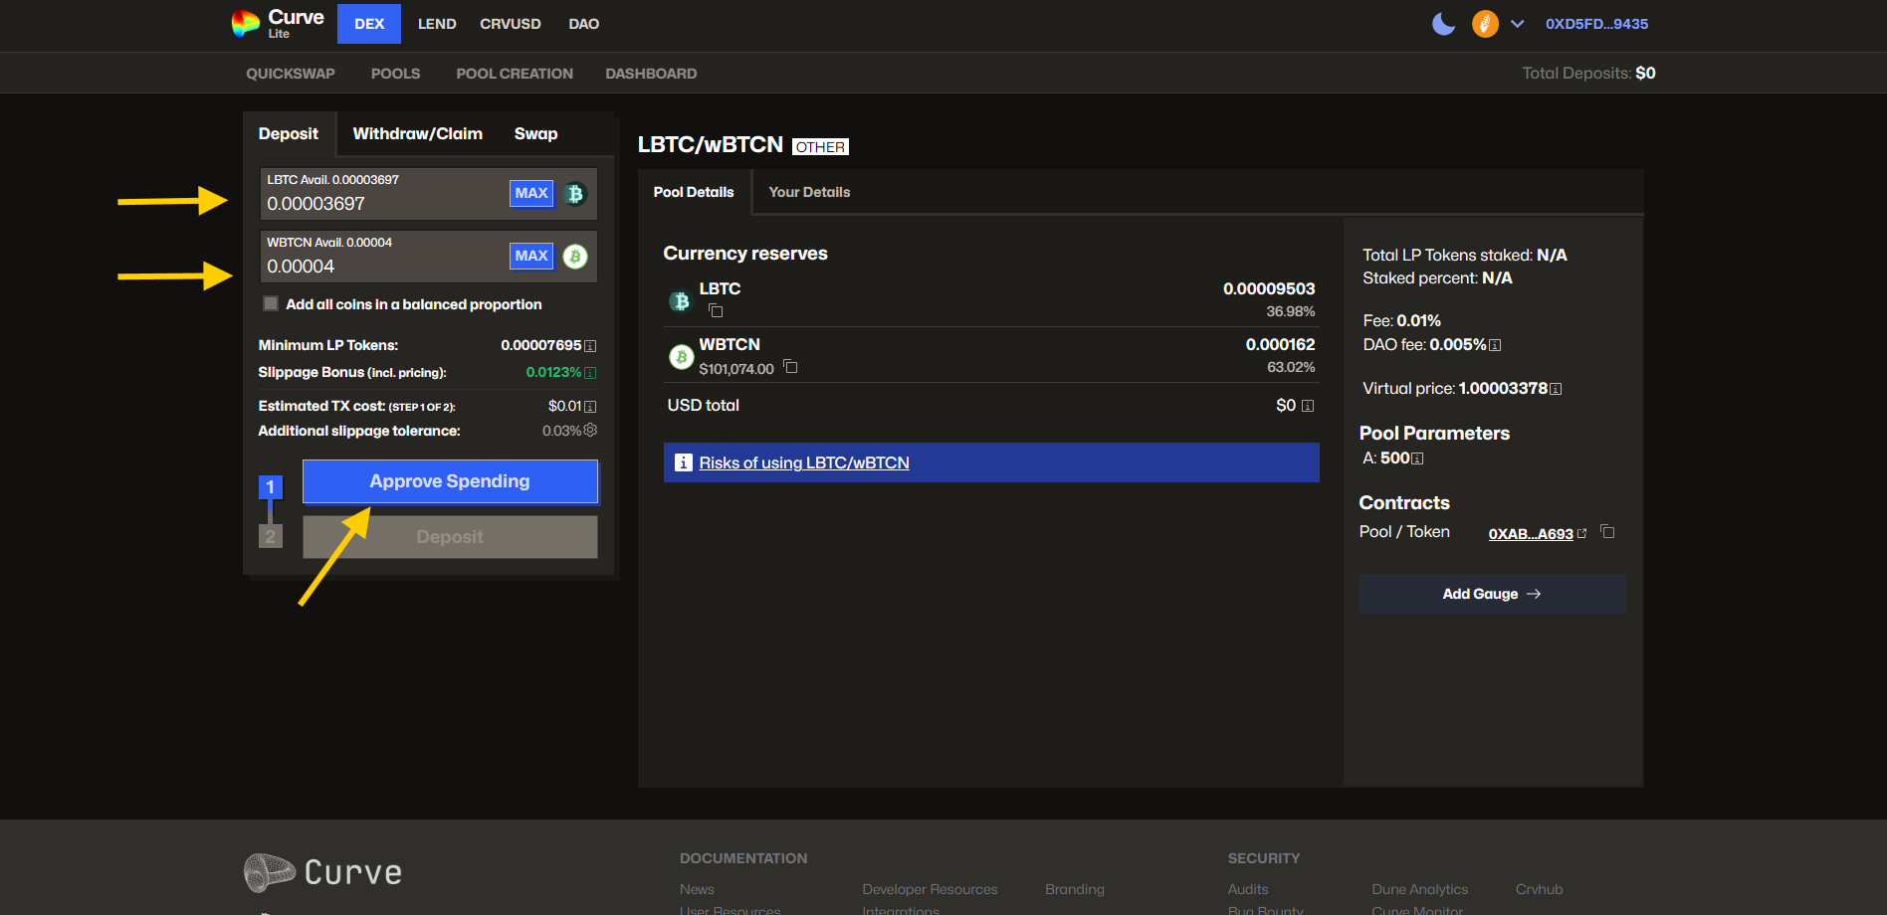Open Virtual price info icon
Viewport: 1887px width, 915px height.
click(x=1556, y=389)
